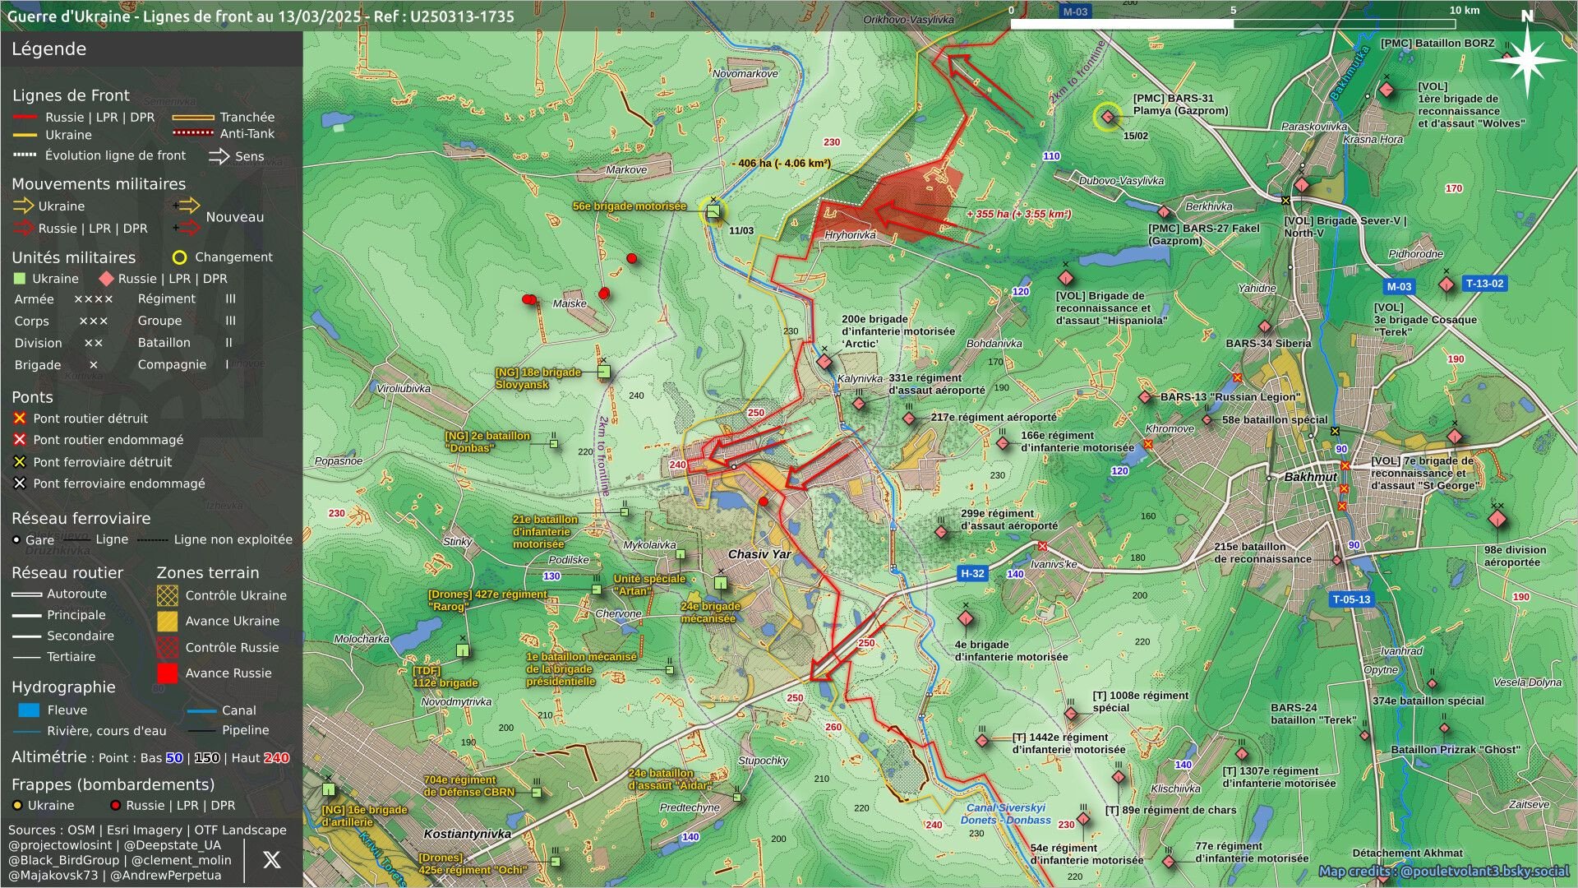
Task: Click the @AndrewPerpetua source handle
Action: [x=166, y=875]
